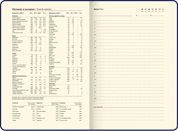Click the 'Для заметок' notes section
The image size is (178, 131).
tap(100, 107)
